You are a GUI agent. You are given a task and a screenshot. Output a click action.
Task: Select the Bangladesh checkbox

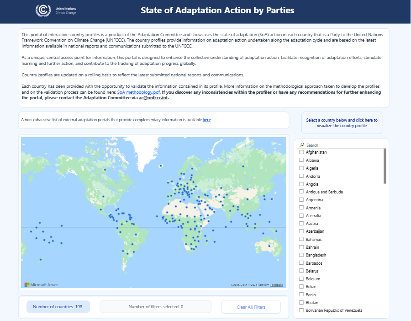(x=301, y=255)
